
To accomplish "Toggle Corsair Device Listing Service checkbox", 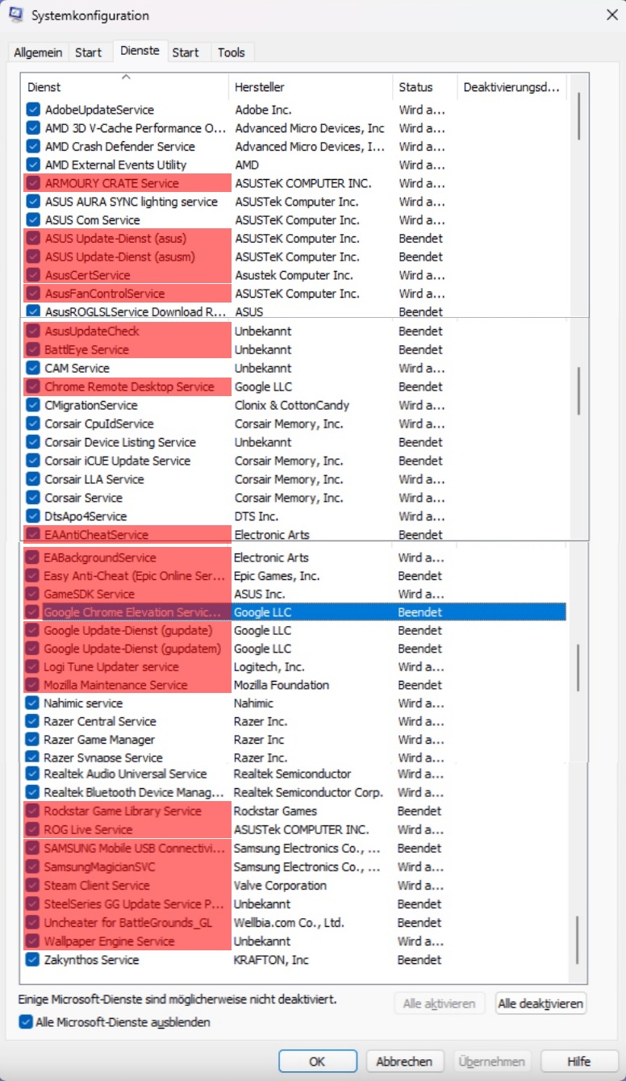I will pyautogui.click(x=33, y=442).
